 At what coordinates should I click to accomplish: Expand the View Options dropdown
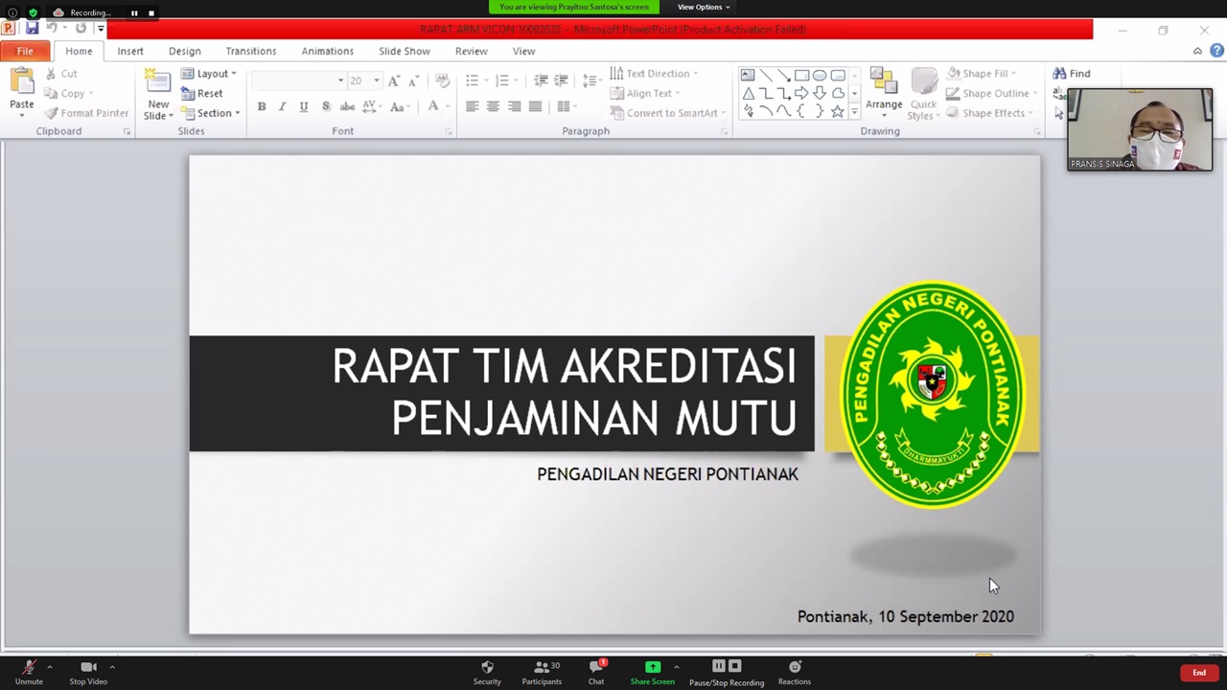(704, 7)
